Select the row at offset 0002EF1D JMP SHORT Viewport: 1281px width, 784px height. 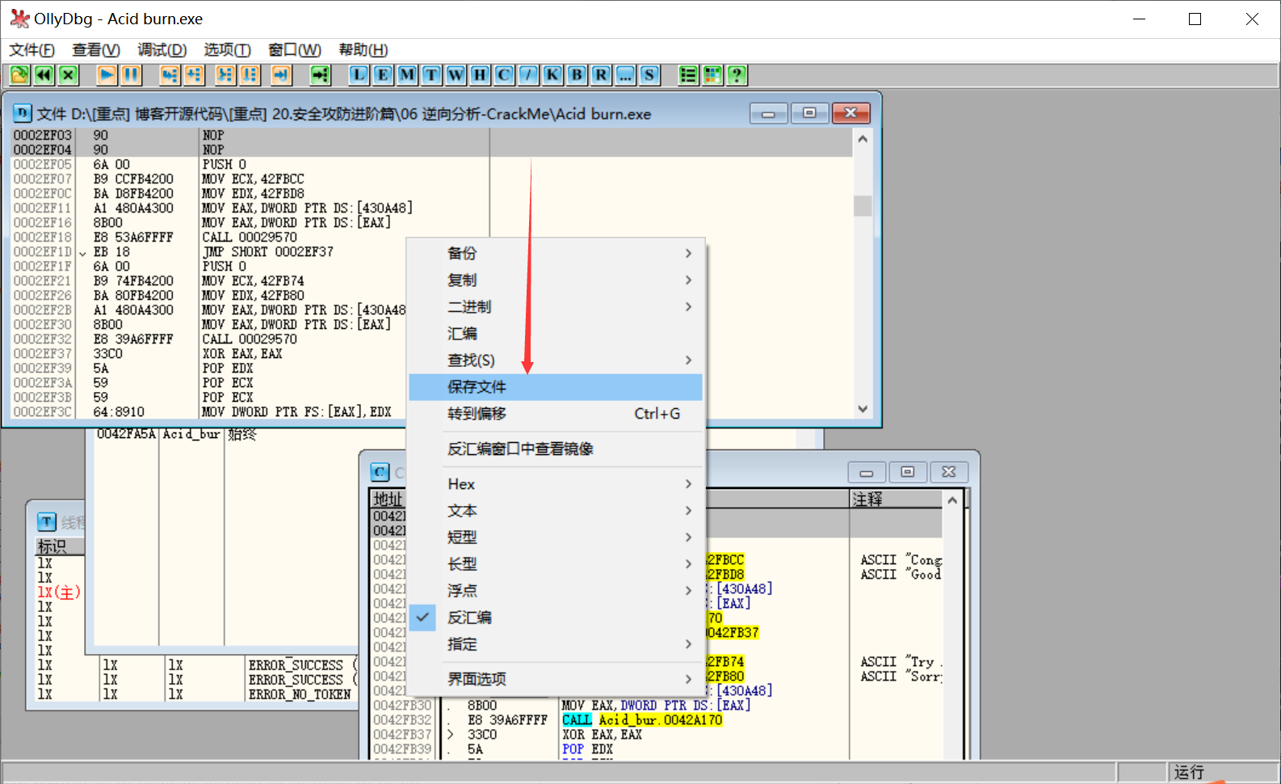pyautogui.click(x=432, y=252)
